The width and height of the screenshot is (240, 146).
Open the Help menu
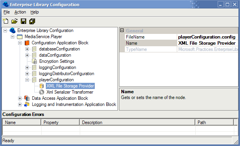[x=34, y=12]
